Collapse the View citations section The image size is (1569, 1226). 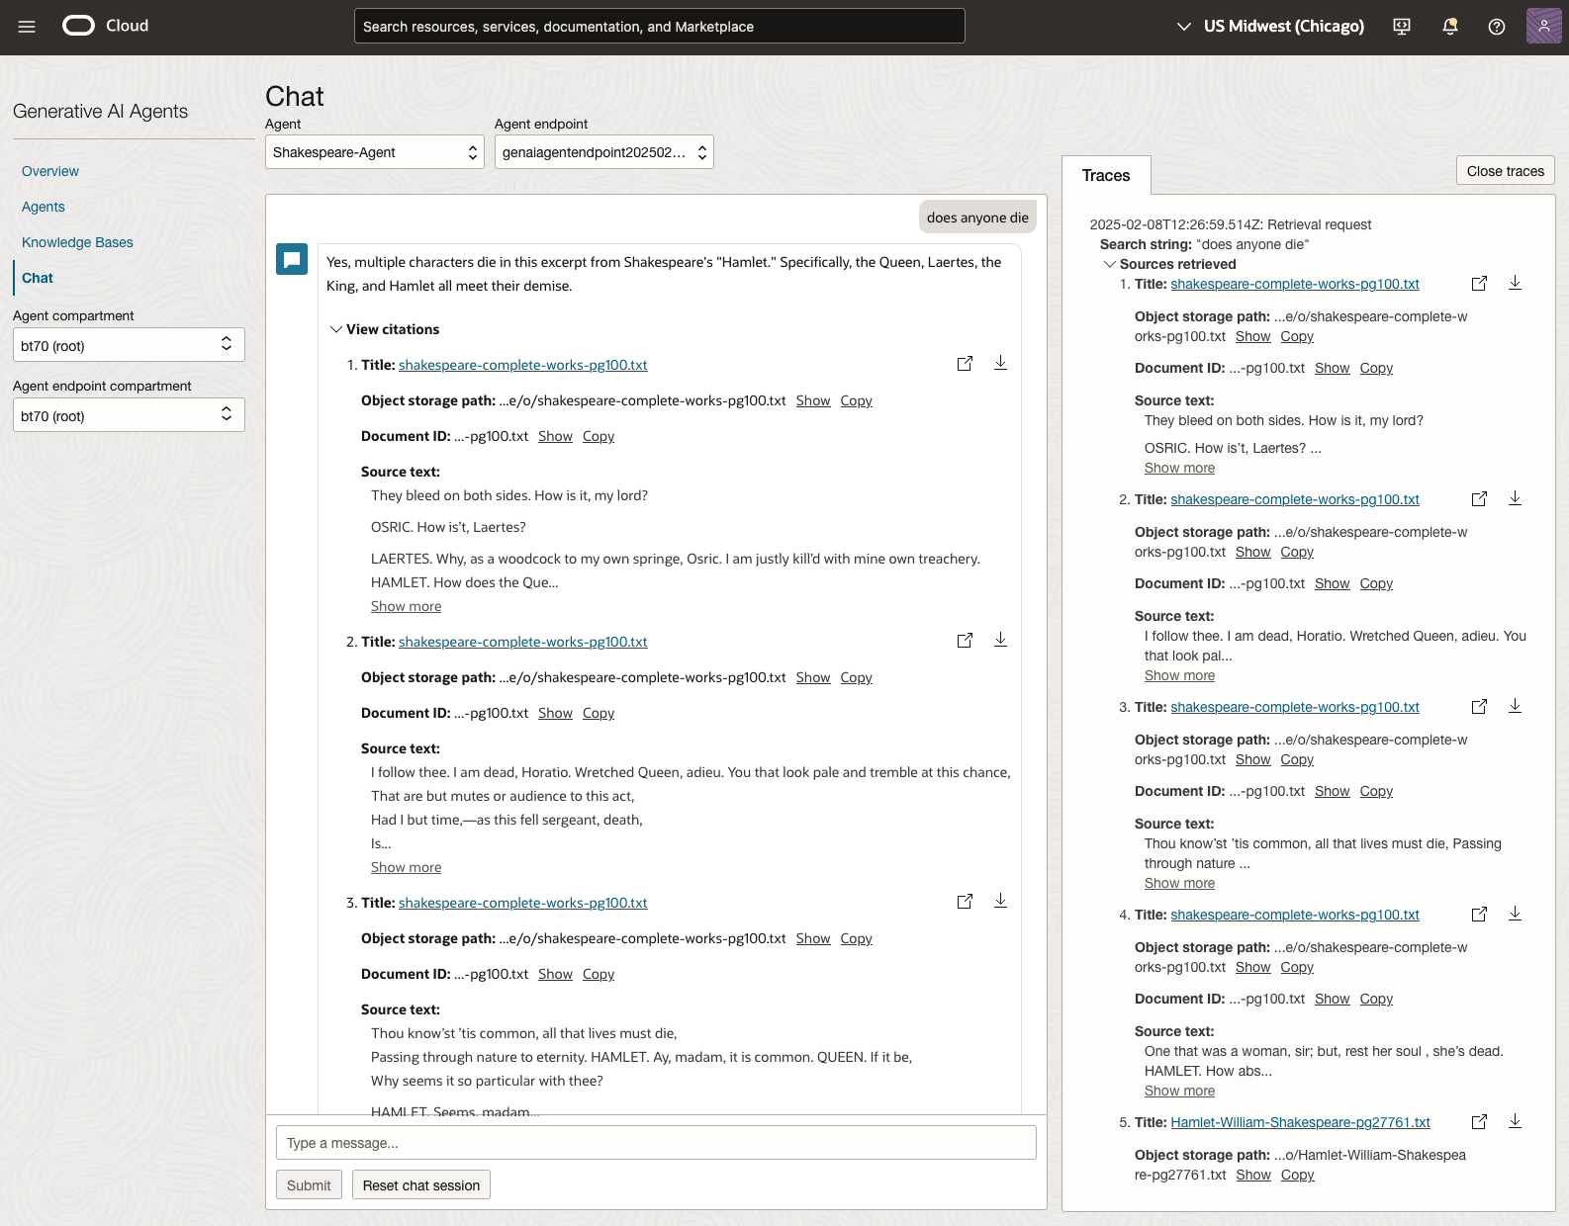(x=384, y=329)
